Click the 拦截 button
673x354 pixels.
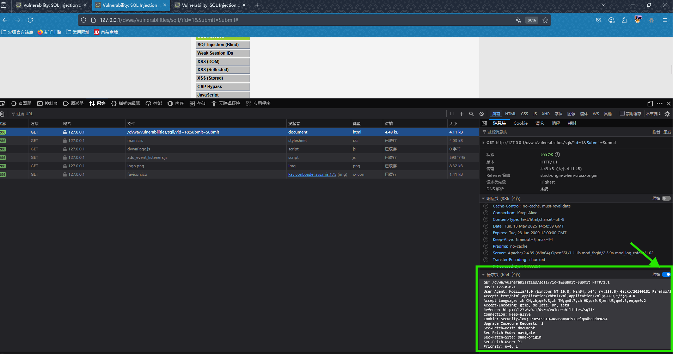point(656,132)
